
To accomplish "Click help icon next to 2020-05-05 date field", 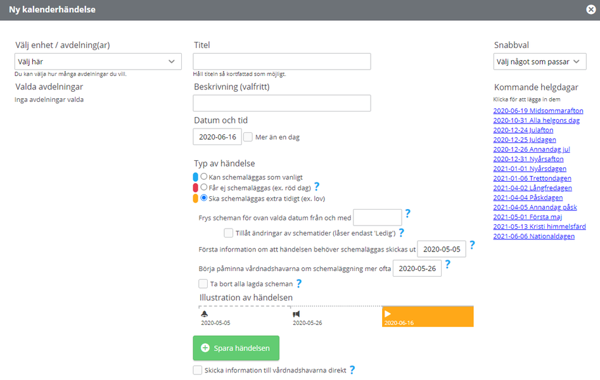I will tap(472, 245).
